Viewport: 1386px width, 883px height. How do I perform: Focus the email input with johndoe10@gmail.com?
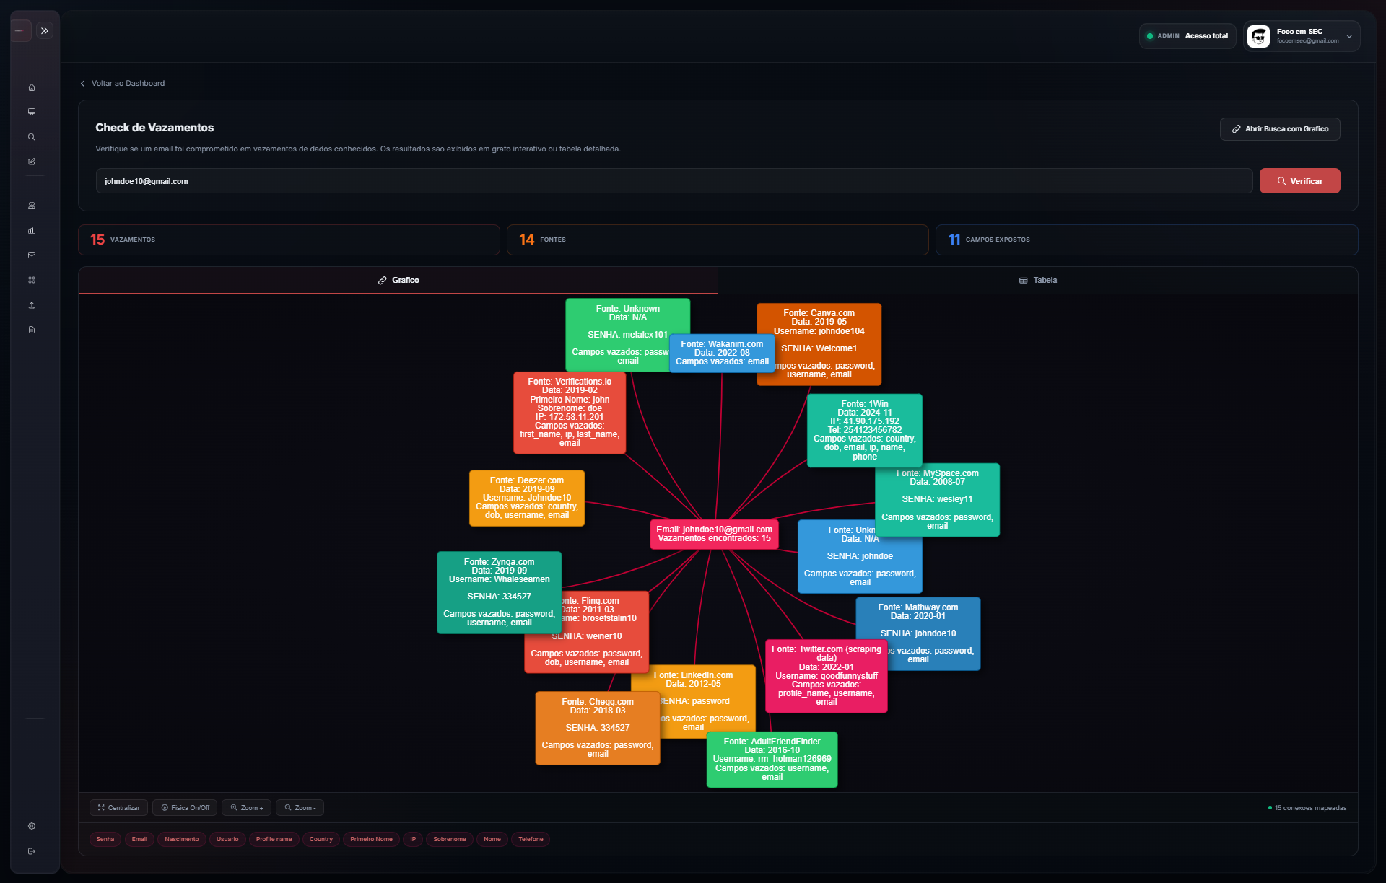[674, 181]
